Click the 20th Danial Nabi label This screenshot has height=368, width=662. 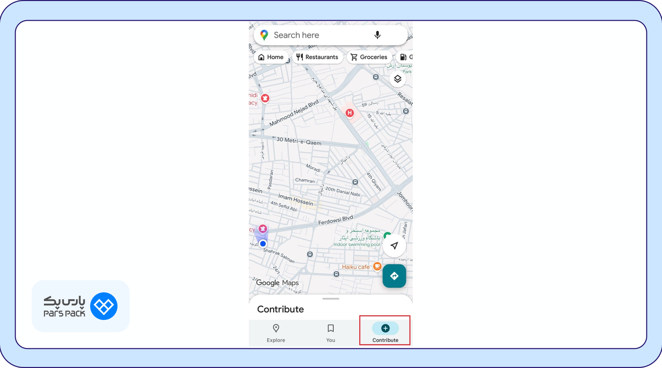click(x=343, y=191)
